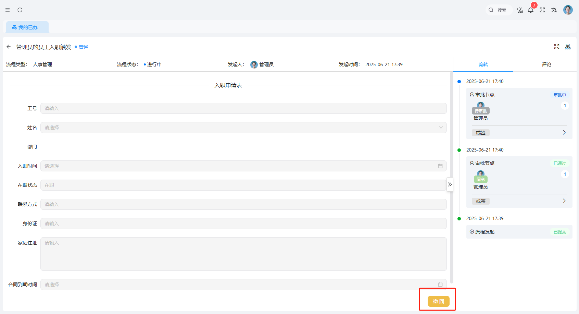Viewport: 579px width, 314px height.
Task: Click the play icon beside 流程发起
Action: [x=472, y=232]
